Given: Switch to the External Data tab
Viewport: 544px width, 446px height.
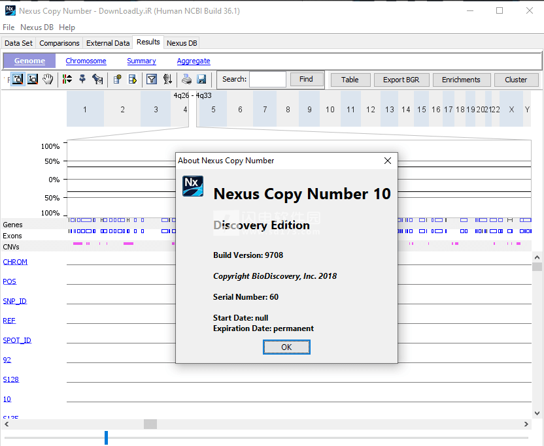Looking at the screenshot, I should [x=108, y=43].
